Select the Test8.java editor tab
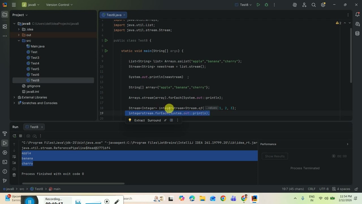 pyautogui.click(x=114, y=15)
